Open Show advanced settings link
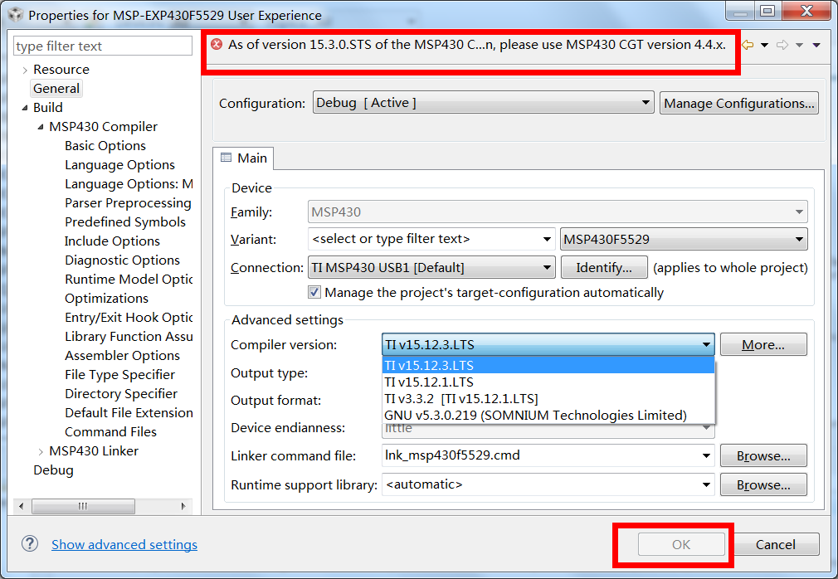 (124, 544)
